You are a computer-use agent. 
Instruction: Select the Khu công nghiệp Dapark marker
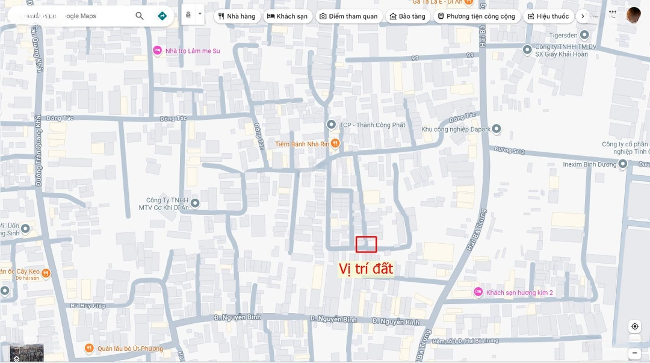[x=496, y=129]
